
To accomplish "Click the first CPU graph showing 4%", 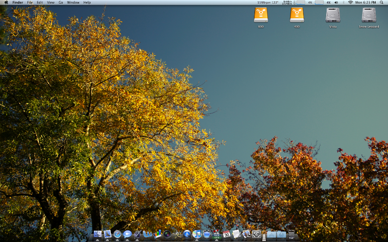I will click(x=301, y=2).
